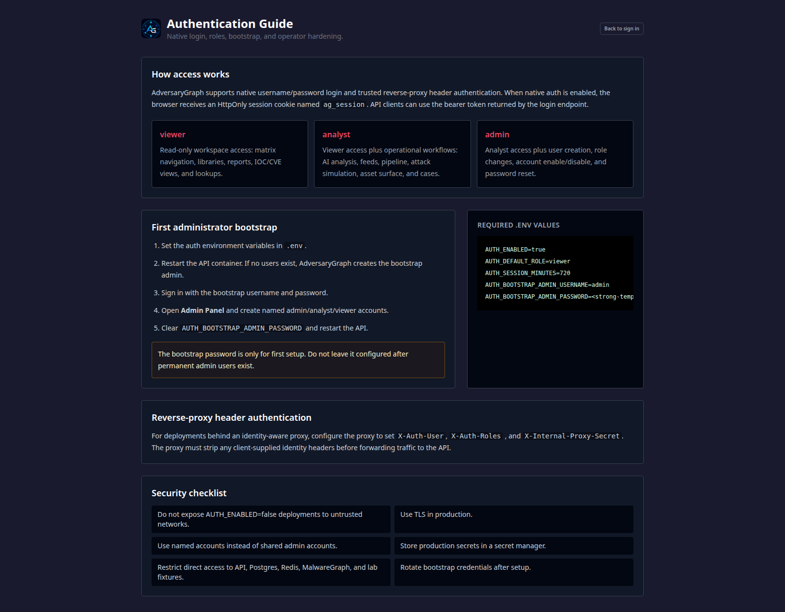This screenshot has width=785, height=612.
Task: Click checklist item 'Store production secrets in a secret manager'
Action: pyautogui.click(x=514, y=546)
